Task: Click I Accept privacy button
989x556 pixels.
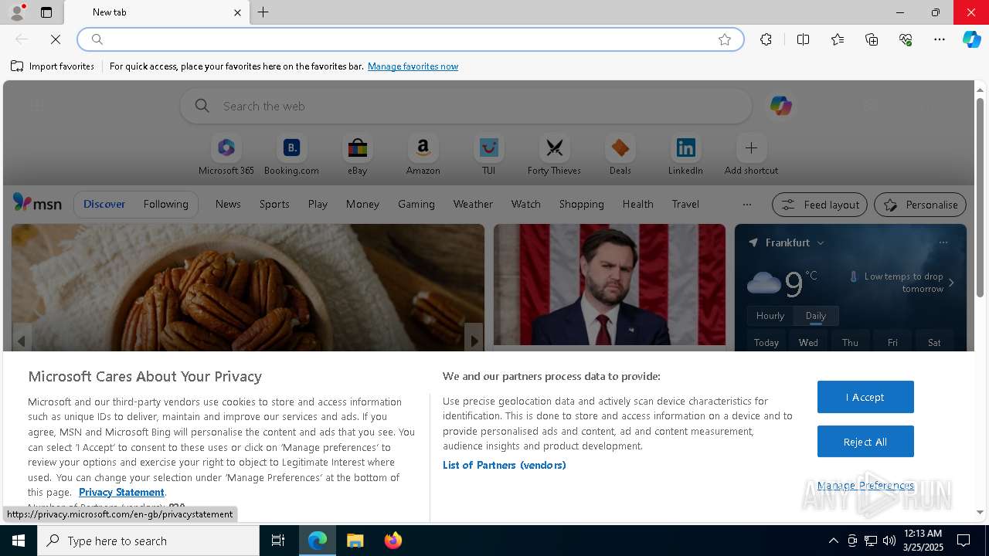Action: 865,397
